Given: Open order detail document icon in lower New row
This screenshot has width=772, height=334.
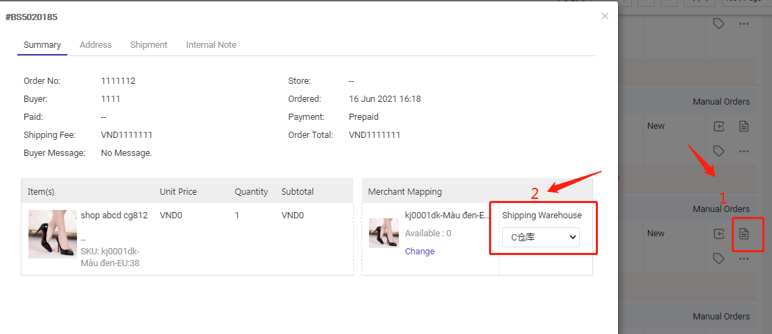Looking at the screenshot, I should [x=744, y=234].
